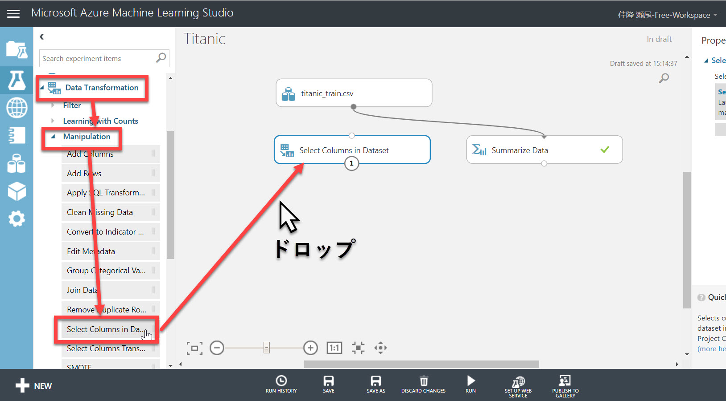Select the Summarize Data node
The height and width of the screenshot is (401, 726).
tap(544, 150)
